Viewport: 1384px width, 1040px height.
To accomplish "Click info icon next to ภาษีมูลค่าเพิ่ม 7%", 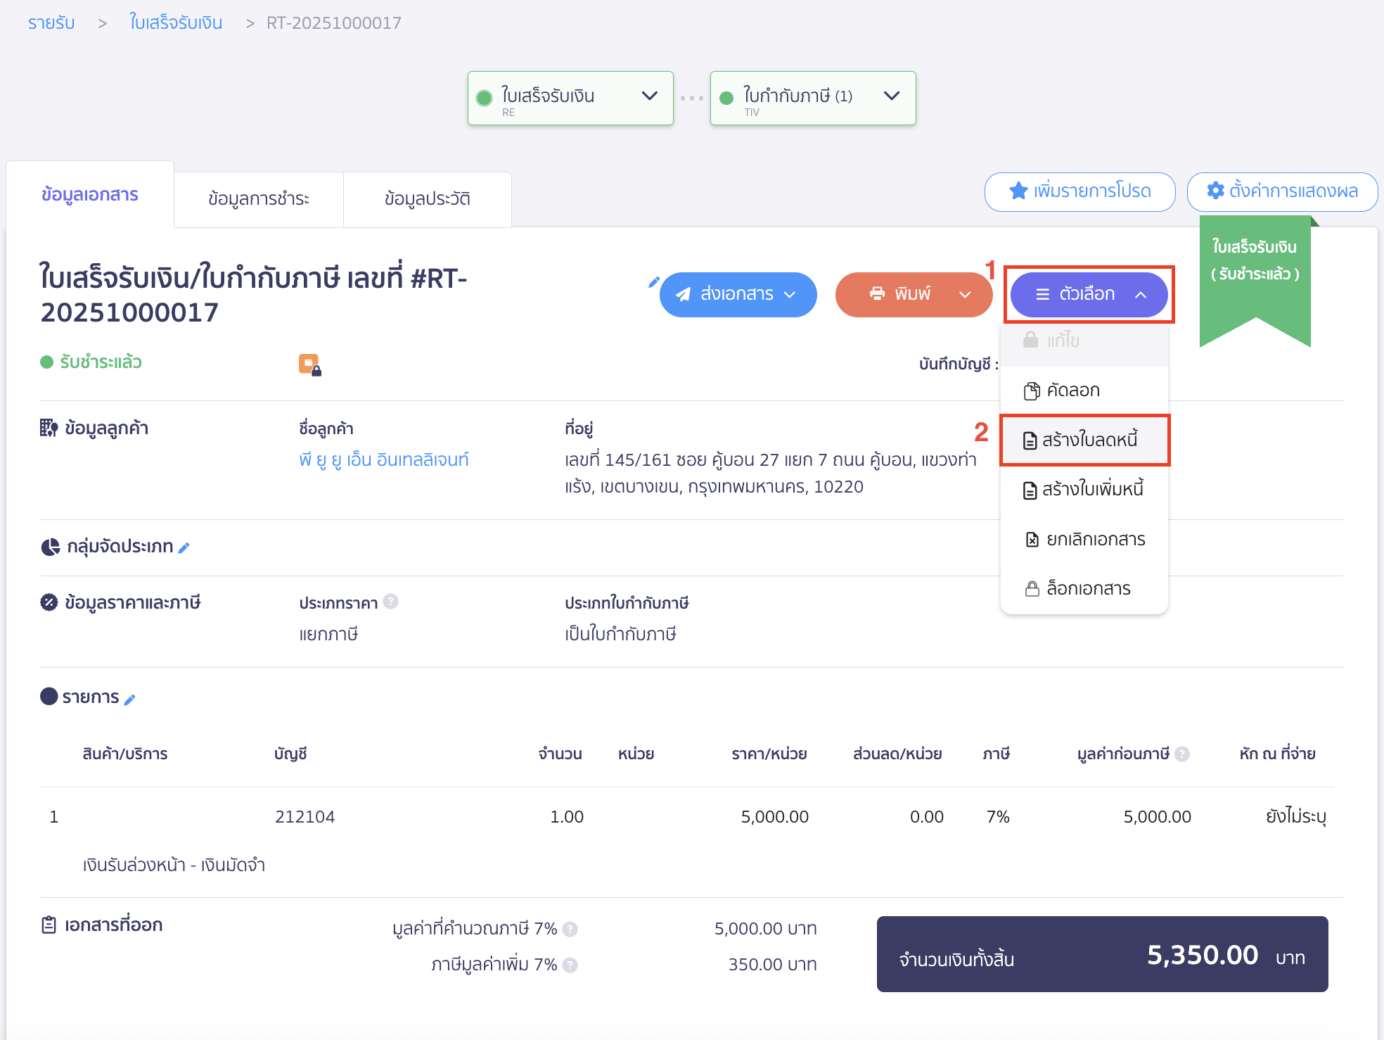I will click(x=570, y=965).
